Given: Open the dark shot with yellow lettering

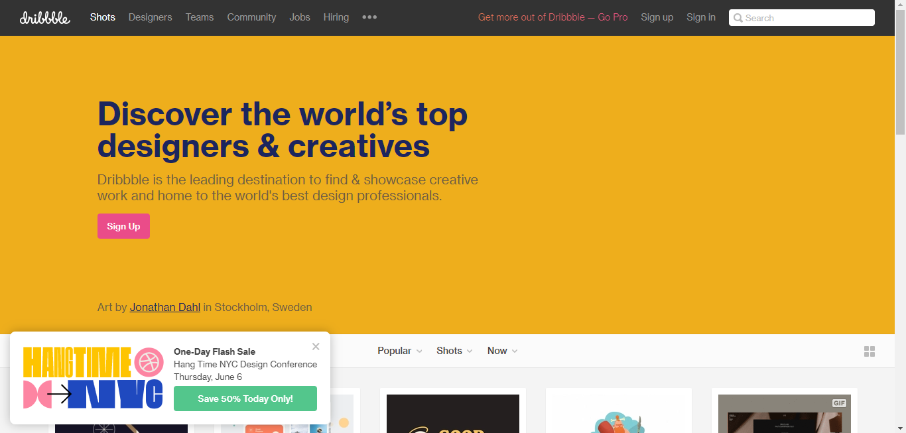Looking at the screenshot, I should click(453, 414).
